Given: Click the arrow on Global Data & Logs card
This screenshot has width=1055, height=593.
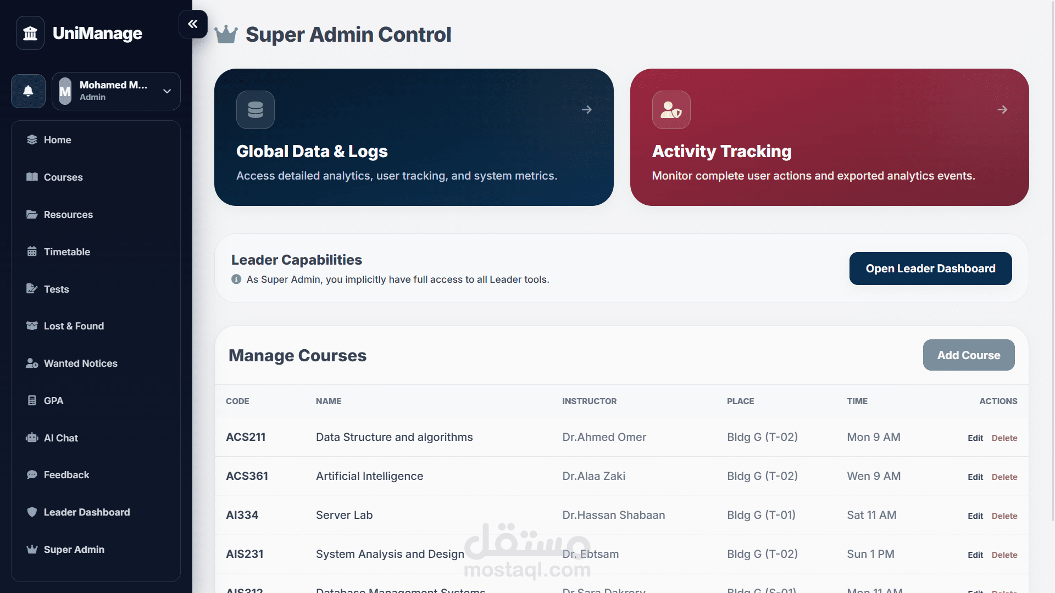Looking at the screenshot, I should [x=587, y=110].
